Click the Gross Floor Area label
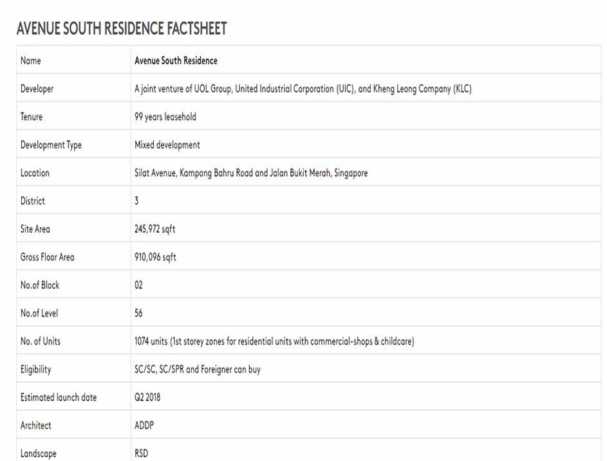607x461 pixels. tap(47, 257)
